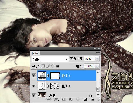Viewport: 133px width, 103px height.
Task: Hide the 曲线 2 layer
Action: 34,86
